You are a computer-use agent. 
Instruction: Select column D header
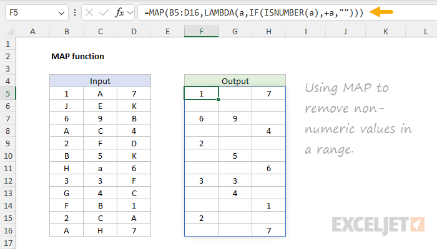[134, 31]
